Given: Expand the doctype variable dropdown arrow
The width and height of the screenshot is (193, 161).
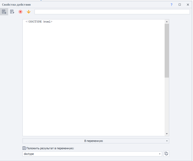Looking at the screenshot, I should click(x=160, y=154).
